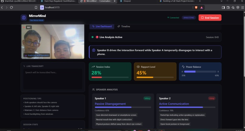Screen dimensions: 245x131
Task: Click 'Avoid backlighting from windows' tip
Action: click(38, 114)
